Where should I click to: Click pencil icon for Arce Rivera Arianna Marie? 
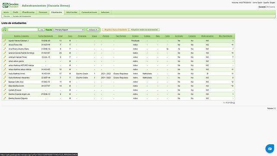[5, 49]
